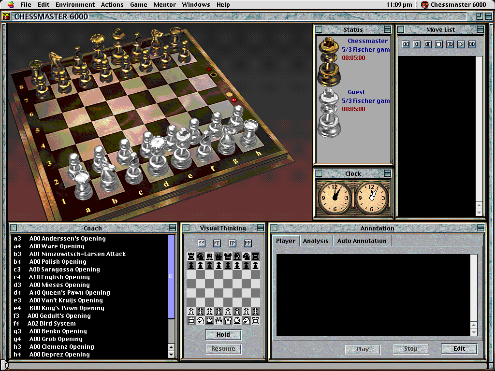Open the Chessmaster 6000 application menu icon
Image resolution: width=495 pixels, height=371 pixels.
(x=424, y=4)
